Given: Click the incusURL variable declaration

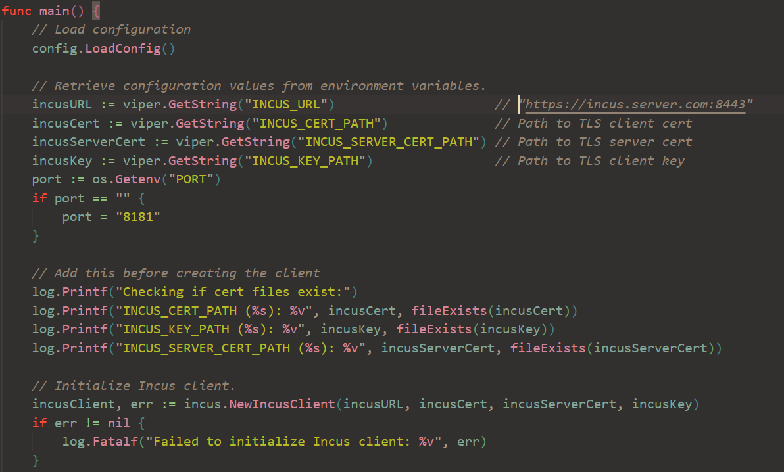Looking at the screenshot, I should point(62,105).
